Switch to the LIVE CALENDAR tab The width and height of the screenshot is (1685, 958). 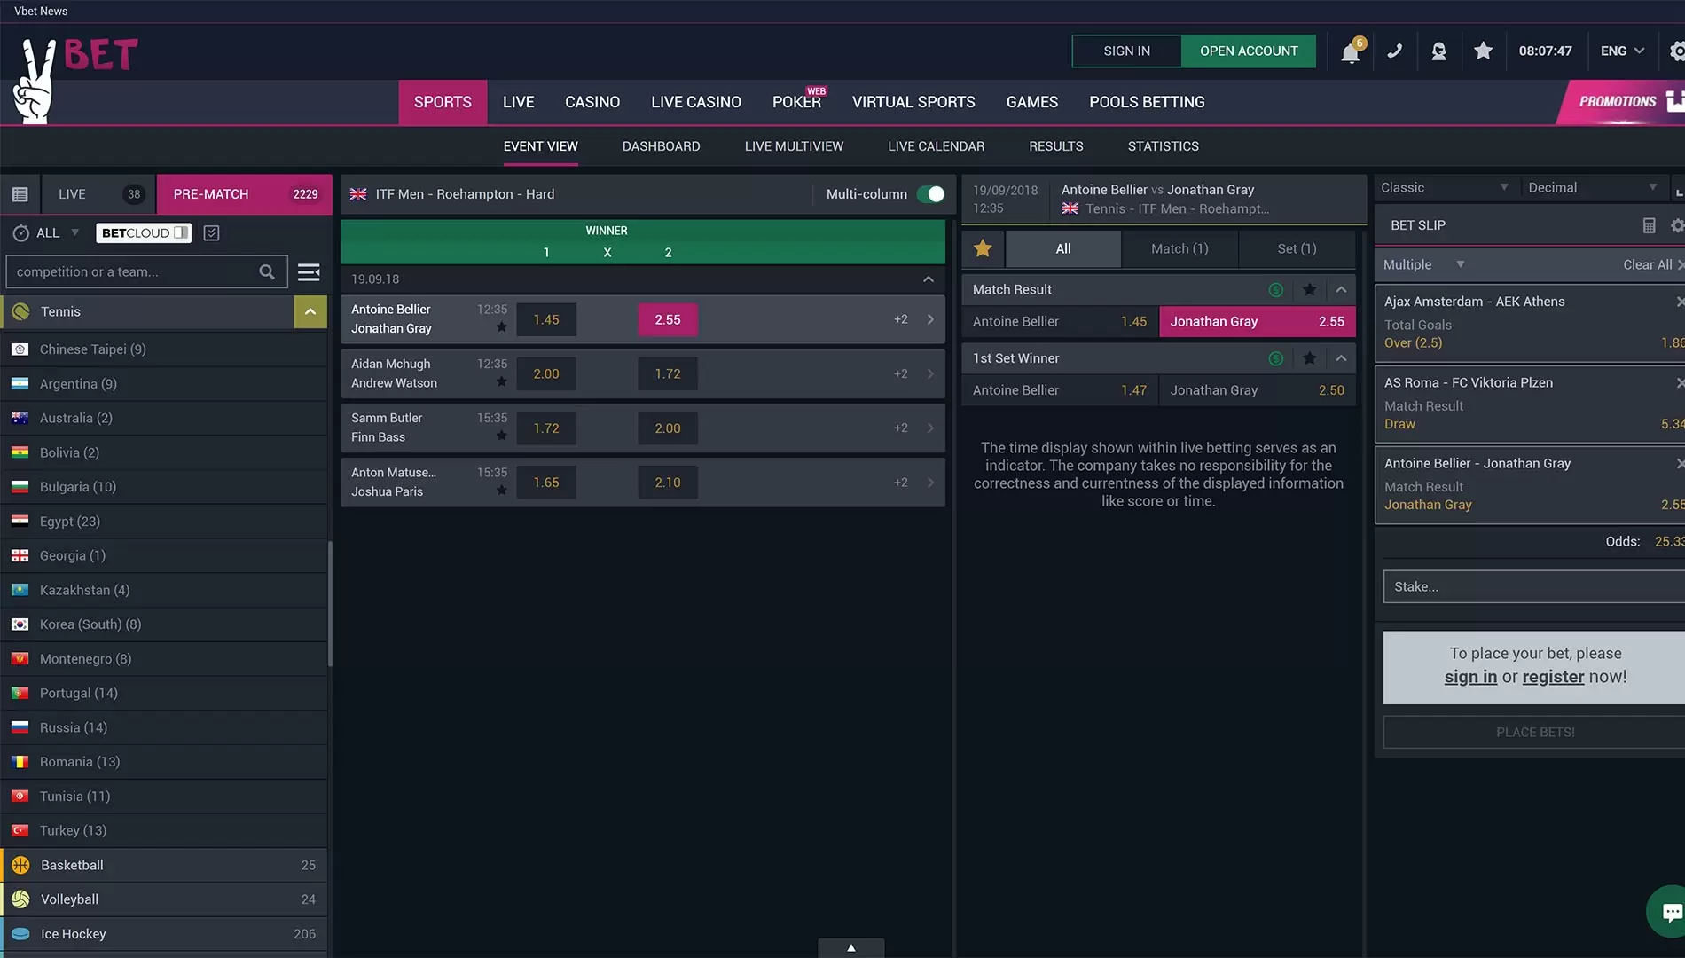click(x=936, y=146)
